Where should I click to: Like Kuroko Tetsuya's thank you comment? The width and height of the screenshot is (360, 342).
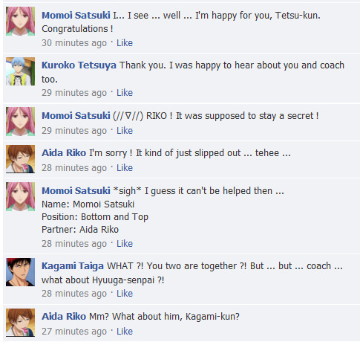(125, 93)
